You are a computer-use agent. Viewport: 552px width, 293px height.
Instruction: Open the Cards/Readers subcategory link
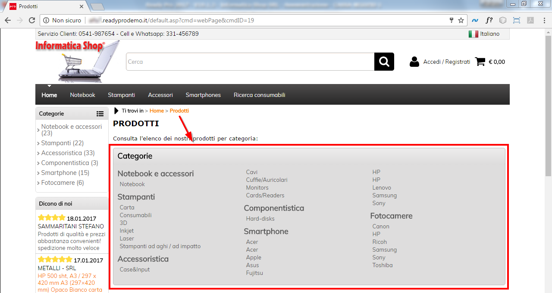click(265, 195)
